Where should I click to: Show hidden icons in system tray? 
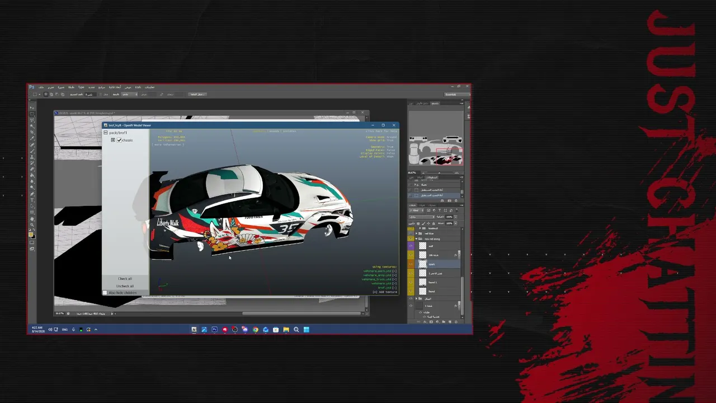96,330
